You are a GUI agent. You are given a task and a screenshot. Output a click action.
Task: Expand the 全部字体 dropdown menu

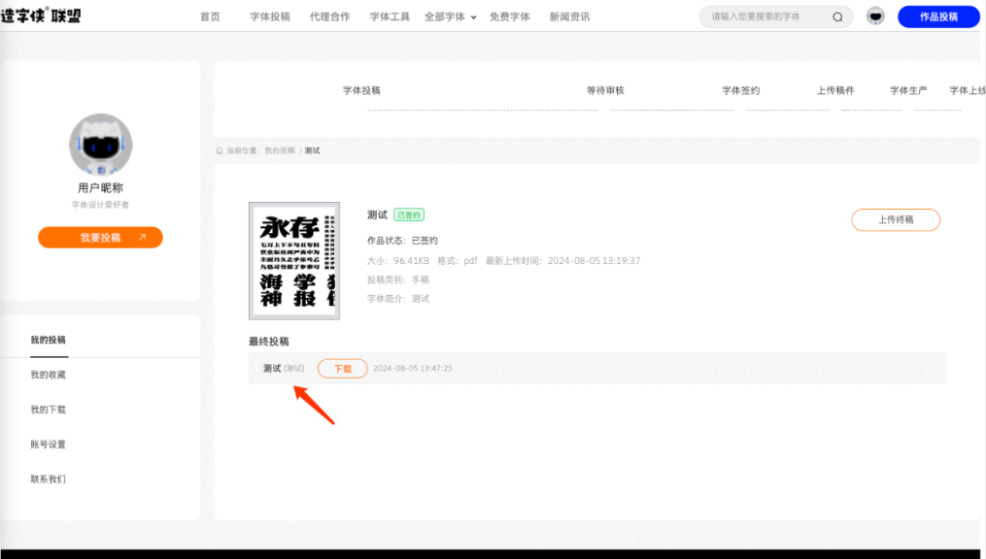point(451,16)
